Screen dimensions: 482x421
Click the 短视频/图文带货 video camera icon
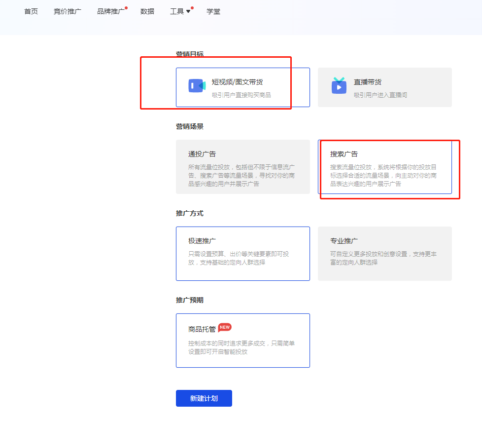pyautogui.click(x=196, y=85)
